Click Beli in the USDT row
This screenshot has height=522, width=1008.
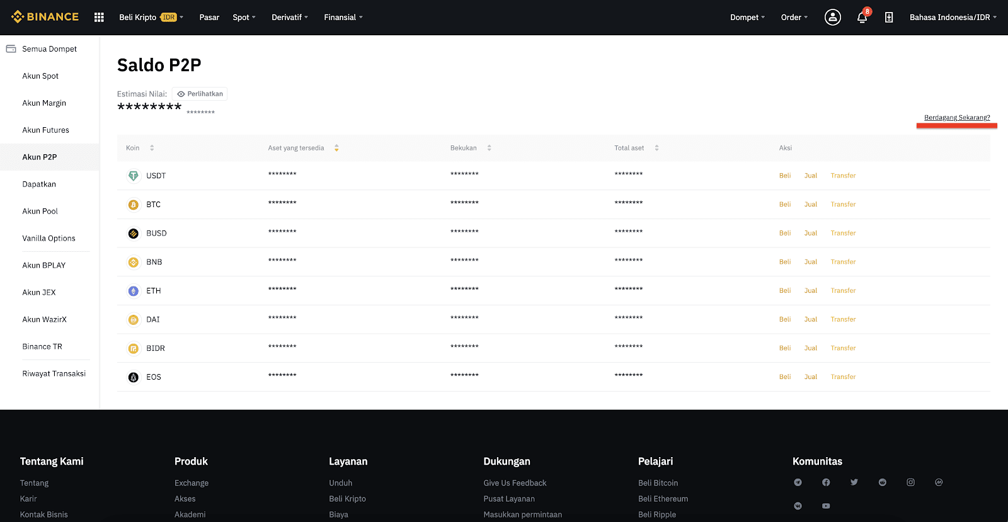click(785, 176)
